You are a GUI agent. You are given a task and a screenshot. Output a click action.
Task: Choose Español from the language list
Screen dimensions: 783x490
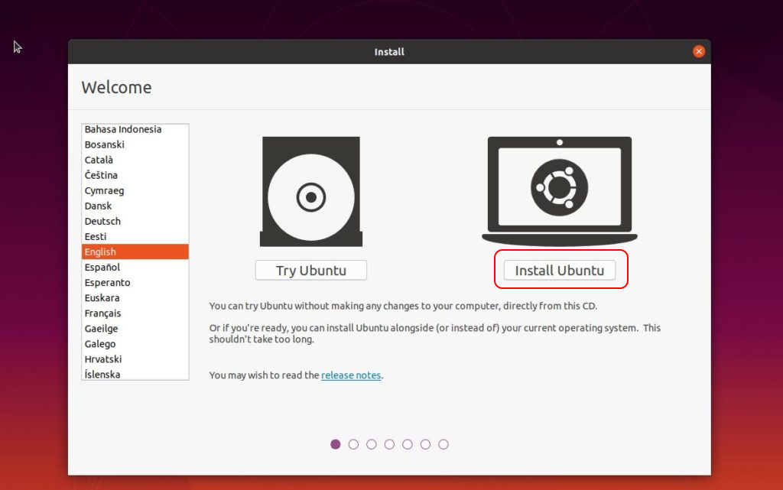102,267
